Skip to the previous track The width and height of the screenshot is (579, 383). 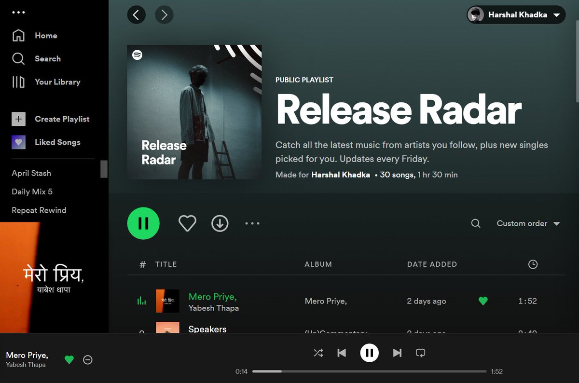point(342,353)
